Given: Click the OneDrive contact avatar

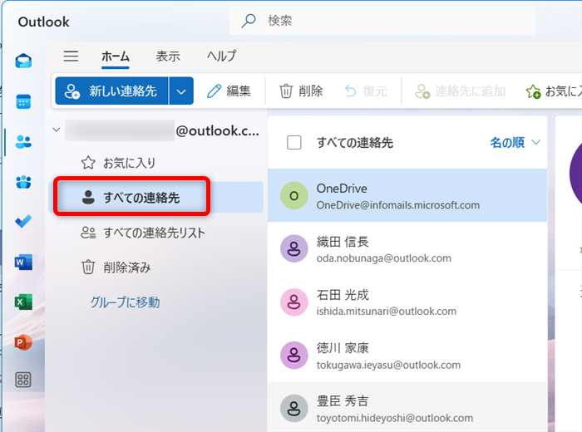Looking at the screenshot, I should [294, 195].
